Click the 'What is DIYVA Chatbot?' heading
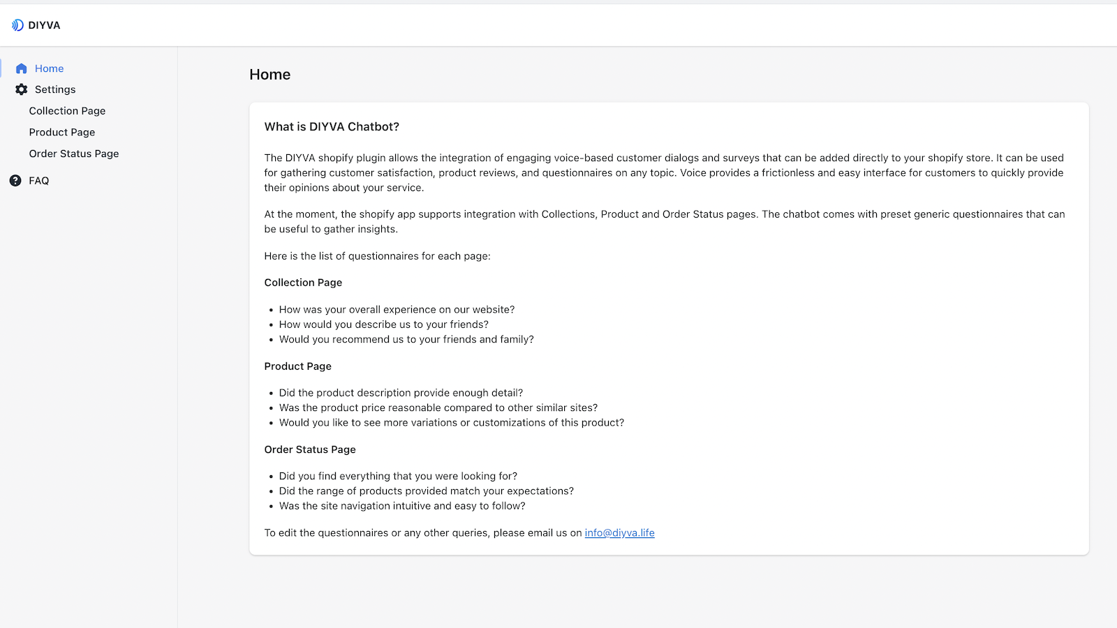Image resolution: width=1117 pixels, height=628 pixels. click(x=332, y=127)
